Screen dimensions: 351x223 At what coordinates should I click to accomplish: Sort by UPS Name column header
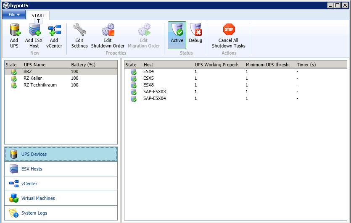coord(46,65)
